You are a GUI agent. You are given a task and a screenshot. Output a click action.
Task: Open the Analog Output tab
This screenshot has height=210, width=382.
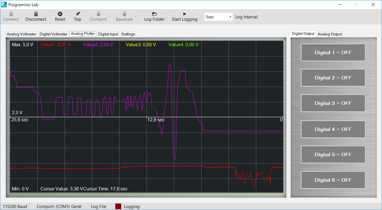tap(329, 34)
